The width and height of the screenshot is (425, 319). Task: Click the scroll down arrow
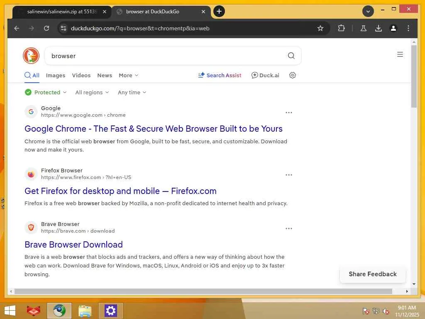pyautogui.click(x=414, y=284)
